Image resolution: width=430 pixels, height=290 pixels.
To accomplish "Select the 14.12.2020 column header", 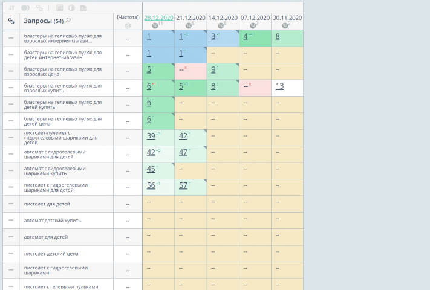I will click(x=223, y=18).
